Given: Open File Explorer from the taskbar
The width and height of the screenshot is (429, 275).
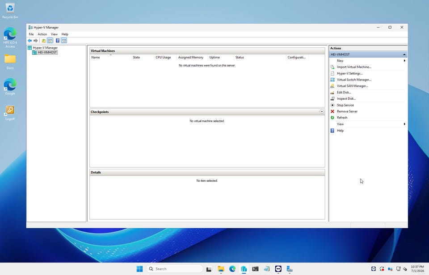Looking at the screenshot, I should click(x=221, y=269).
